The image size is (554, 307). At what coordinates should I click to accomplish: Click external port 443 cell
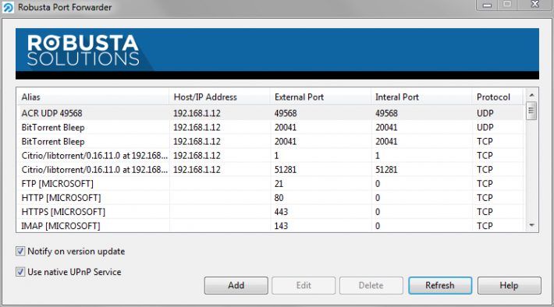click(281, 212)
